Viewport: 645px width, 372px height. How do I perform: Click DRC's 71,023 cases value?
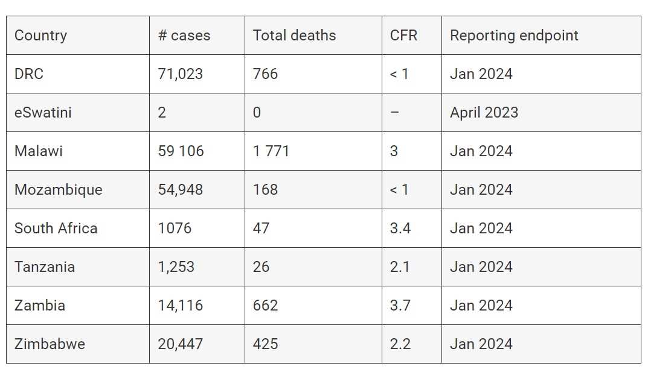point(181,74)
